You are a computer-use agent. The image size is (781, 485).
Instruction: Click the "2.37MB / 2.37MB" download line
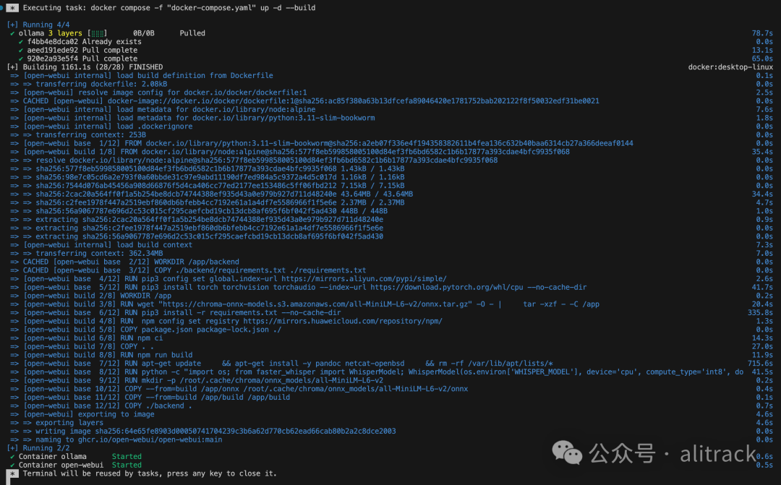pyautogui.click(x=208, y=202)
